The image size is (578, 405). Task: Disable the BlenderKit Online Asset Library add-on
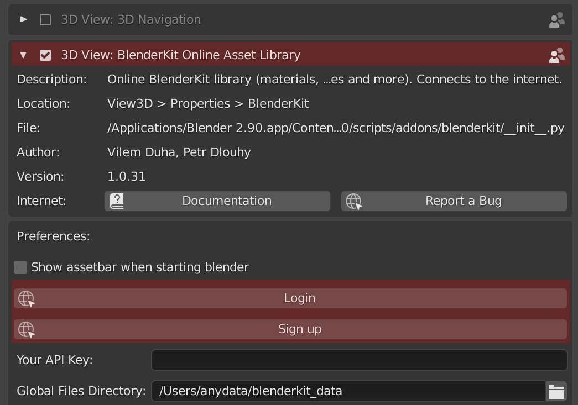click(45, 55)
